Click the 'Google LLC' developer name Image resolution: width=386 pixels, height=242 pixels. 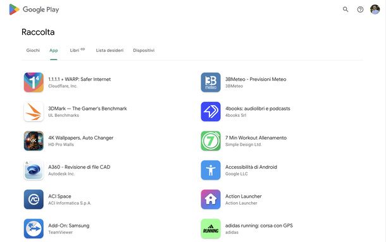point(237,174)
